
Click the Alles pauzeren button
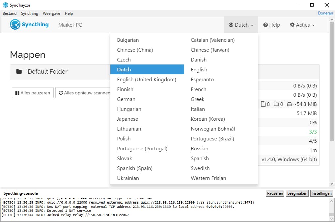pyautogui.click(x=33, y=92)
